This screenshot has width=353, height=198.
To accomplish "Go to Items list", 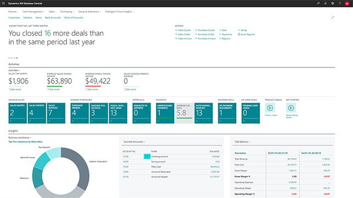I will click(x=38, y=18).
